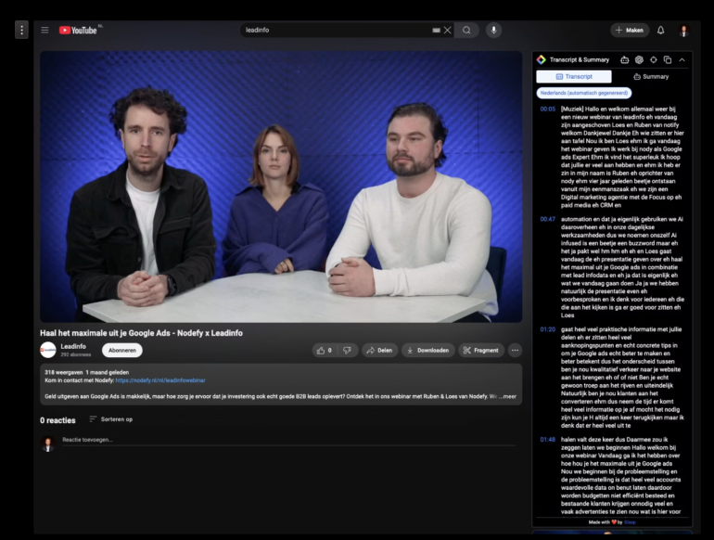Clear the search text with the X
The width and height of the screenshot is (714, 540).
(x=448, y=30)
